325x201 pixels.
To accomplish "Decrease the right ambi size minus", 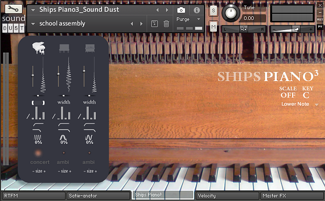I will [x=85, y=171].
